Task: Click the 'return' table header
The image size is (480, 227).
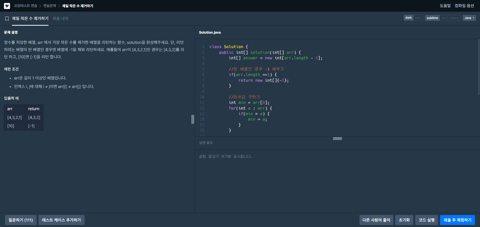Action: click(34, 109)
